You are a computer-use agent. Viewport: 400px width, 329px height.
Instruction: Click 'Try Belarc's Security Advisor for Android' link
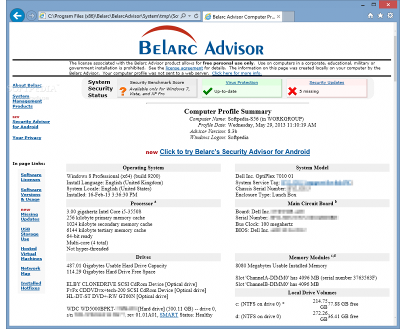coord(234,151)
